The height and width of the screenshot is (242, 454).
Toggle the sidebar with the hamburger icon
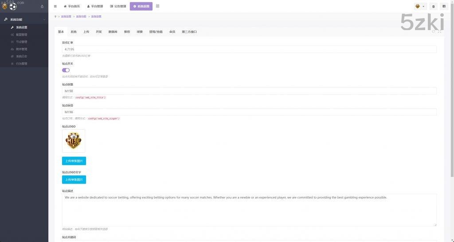(x=55, y=6)
